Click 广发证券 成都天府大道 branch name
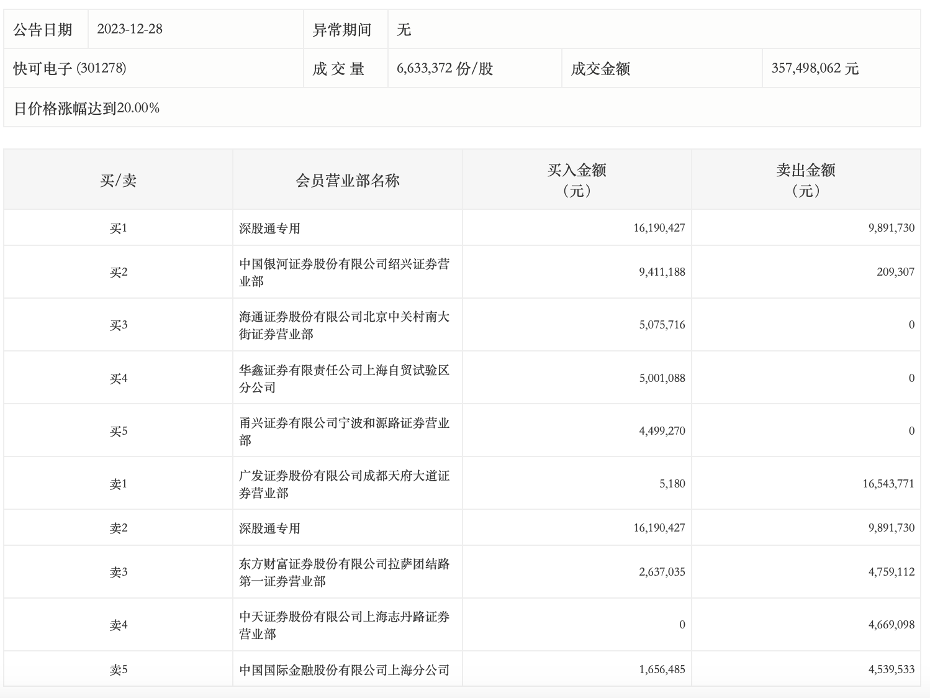The height and width of the screenshot is (698, 930). coord(344,484)
